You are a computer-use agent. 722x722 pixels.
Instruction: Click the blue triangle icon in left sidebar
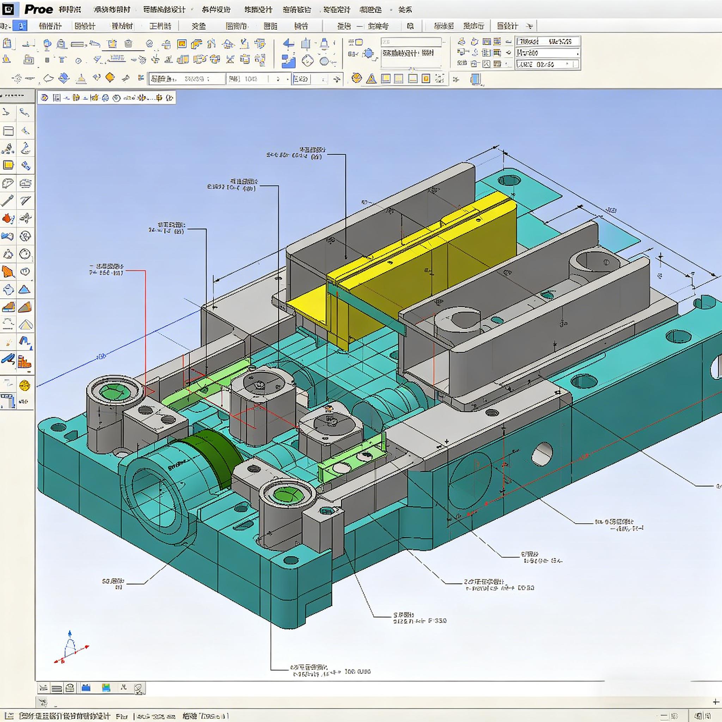point(25,290)
